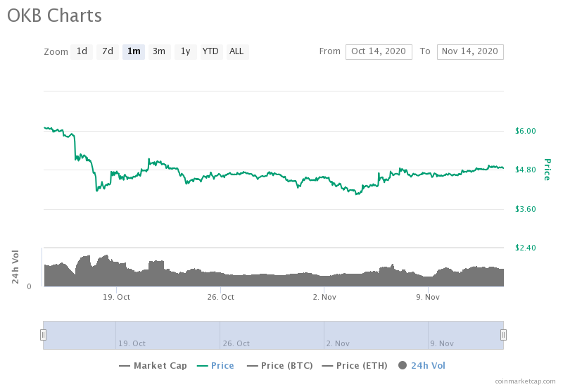Select the 7d zoom range
The image size is (563, 387).
point(107,51)
